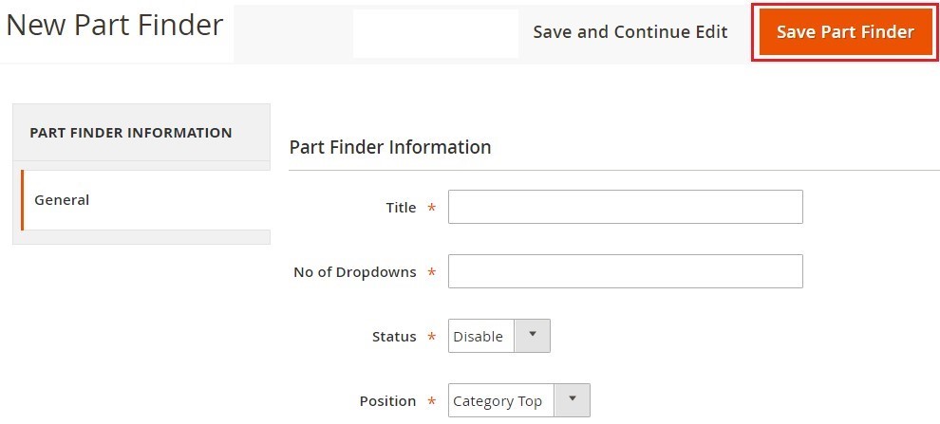Click the No of Dropdowns label

354,272
